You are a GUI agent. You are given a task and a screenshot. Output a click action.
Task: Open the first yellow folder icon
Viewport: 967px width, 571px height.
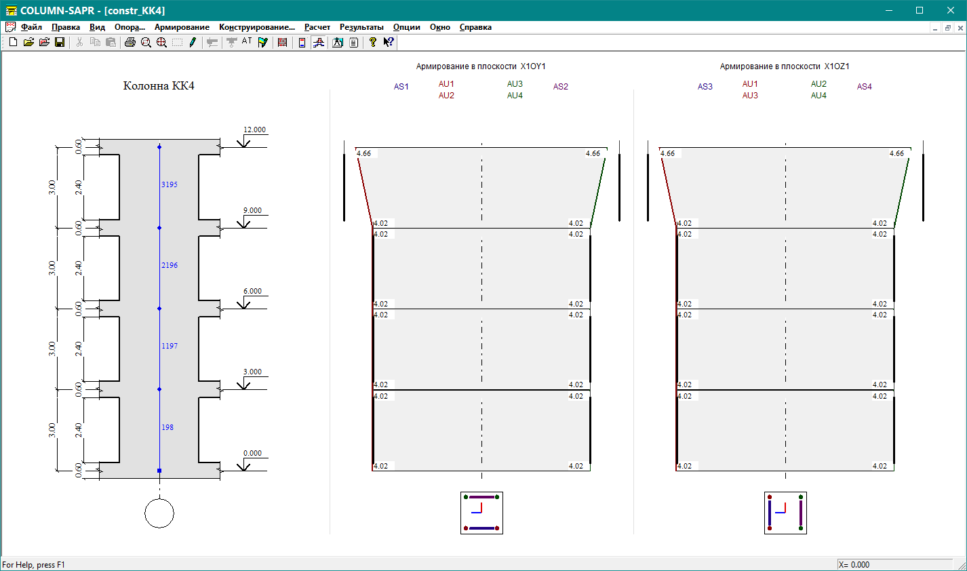coord(28,42)
